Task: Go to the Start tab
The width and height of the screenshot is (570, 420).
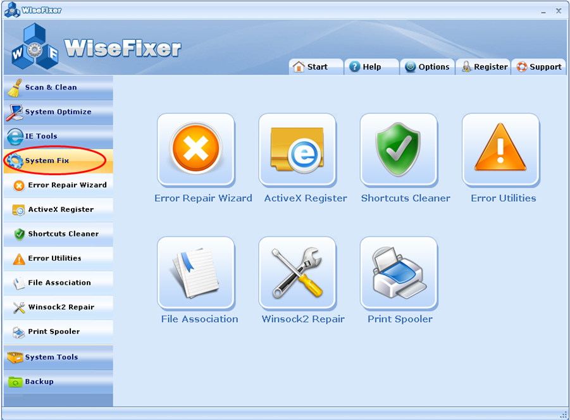Action: click(x=316, y=66)
